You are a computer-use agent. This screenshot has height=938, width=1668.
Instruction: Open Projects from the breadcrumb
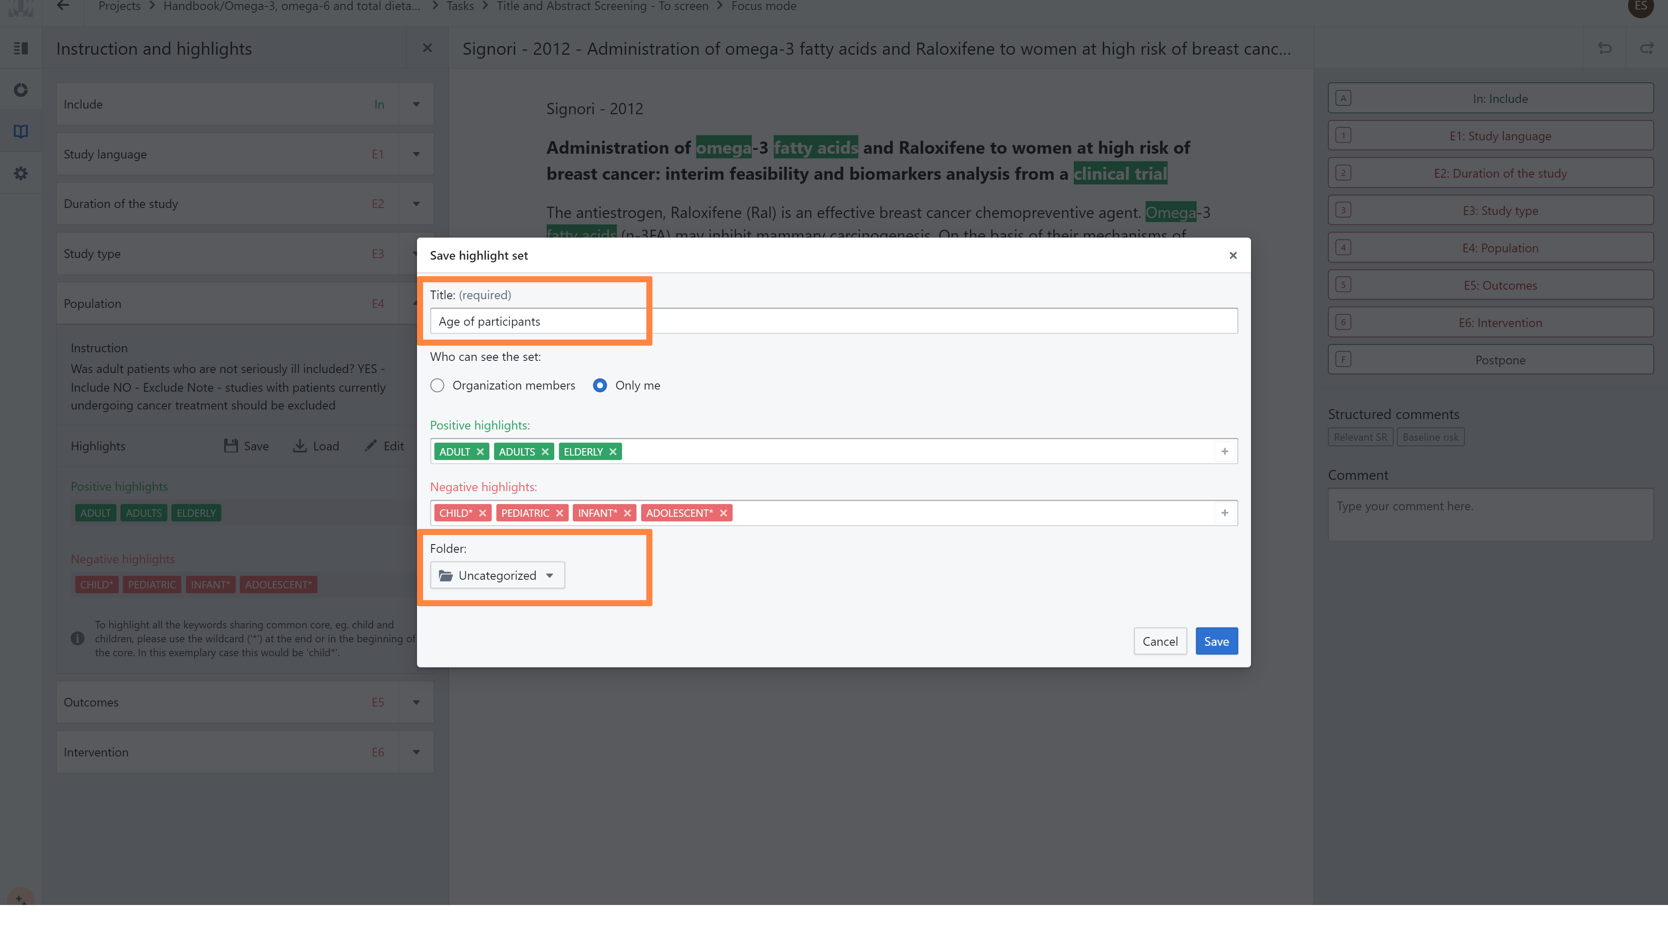point(119,7)
